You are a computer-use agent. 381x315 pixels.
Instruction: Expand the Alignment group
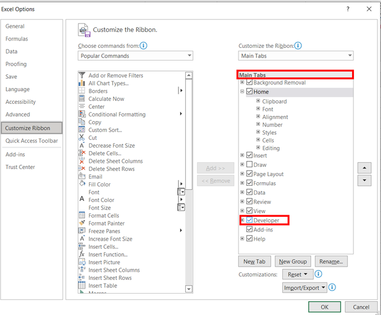(x=258, y=117)
